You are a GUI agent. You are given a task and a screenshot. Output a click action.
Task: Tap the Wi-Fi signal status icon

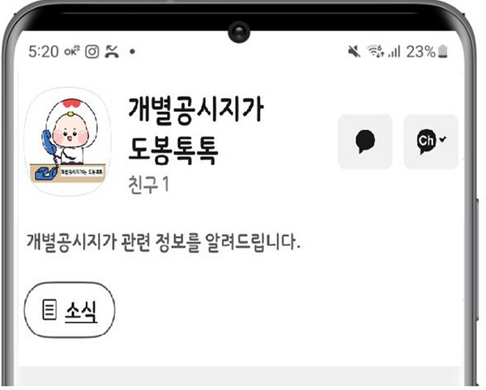tap(376, 52)
